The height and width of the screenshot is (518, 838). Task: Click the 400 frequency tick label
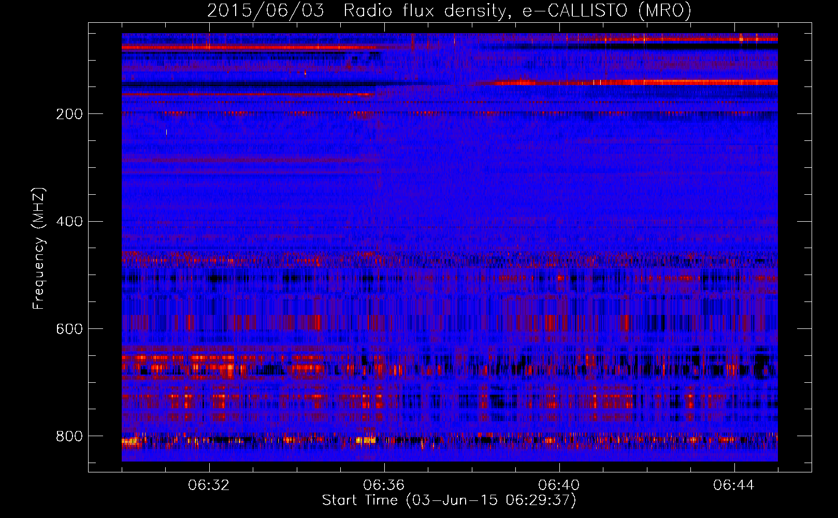pyautogui.click(x=69, y=222)
